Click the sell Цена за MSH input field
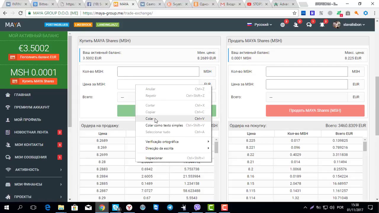 (307, 84)
